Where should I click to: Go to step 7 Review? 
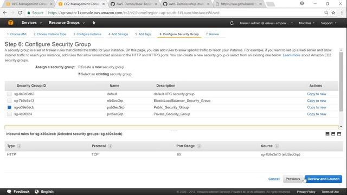(x=212, y=34)
